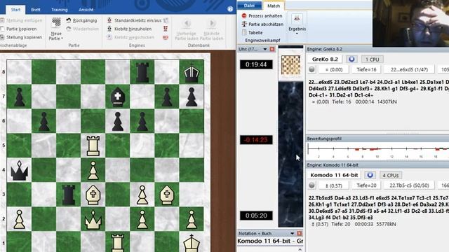Click the red clock showing -0:14:23
The image size is (449, 252).
pos(256,140)
